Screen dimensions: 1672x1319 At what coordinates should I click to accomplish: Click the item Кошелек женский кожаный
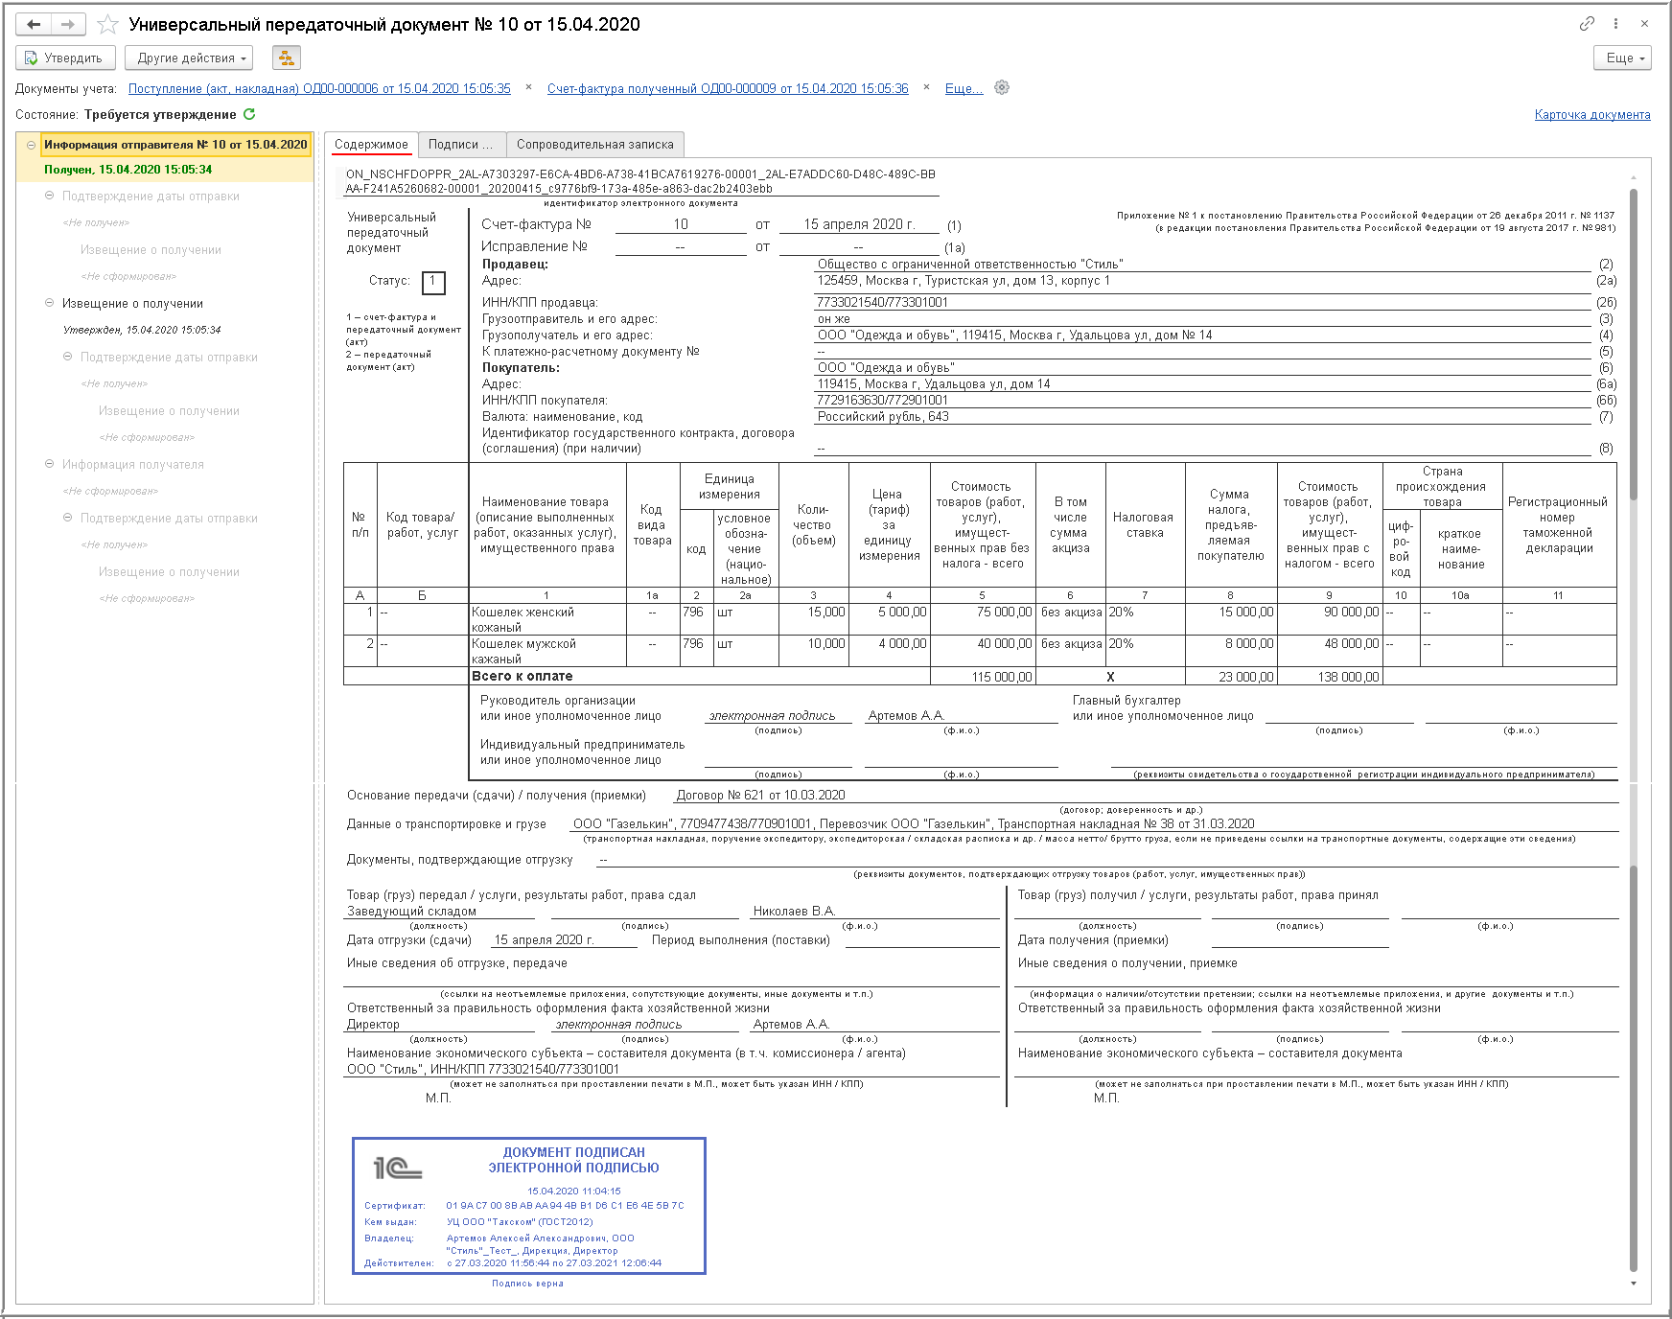point(546,619)
